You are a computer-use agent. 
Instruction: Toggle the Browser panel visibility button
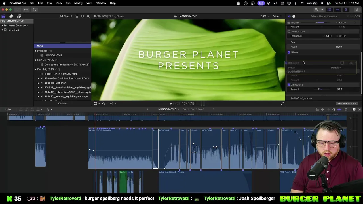point(329,10)
